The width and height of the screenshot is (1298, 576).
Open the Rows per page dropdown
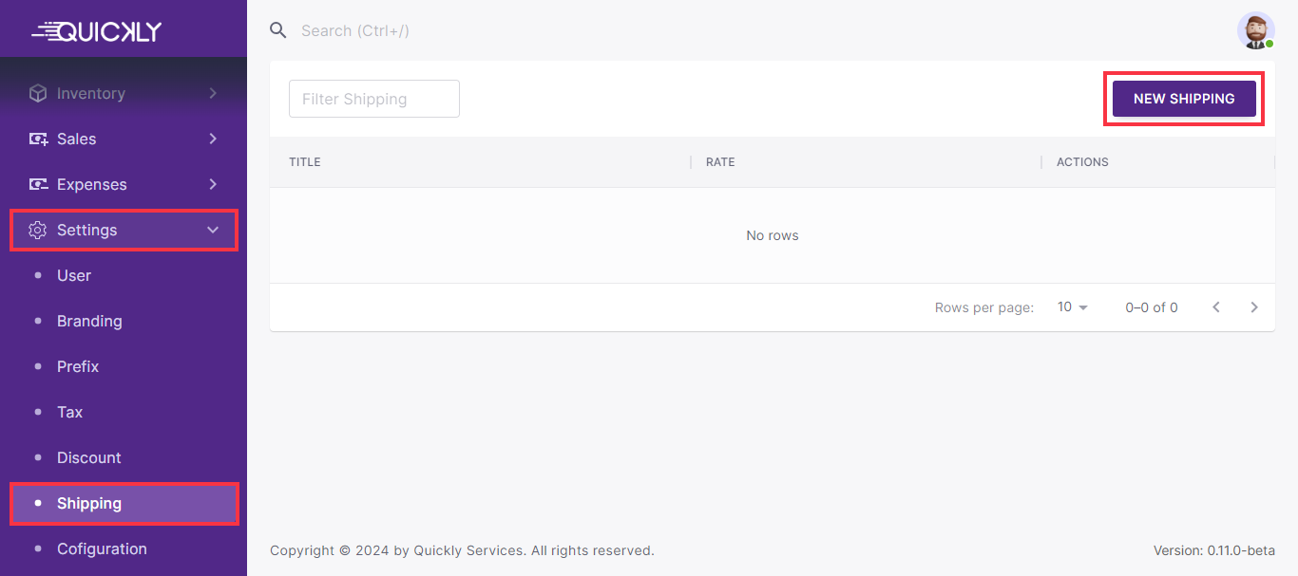pyautogui.click(x=1073, y=307)
